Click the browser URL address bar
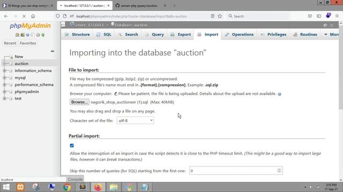 pyautogui.click(x=131, y=16)
